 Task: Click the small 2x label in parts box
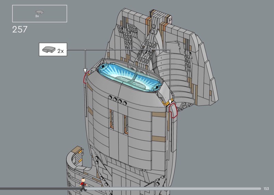click(x=37, y=16)
